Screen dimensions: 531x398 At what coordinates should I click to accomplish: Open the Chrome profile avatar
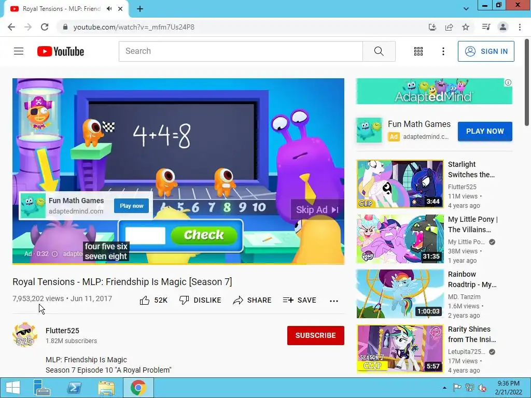(503, 27)
